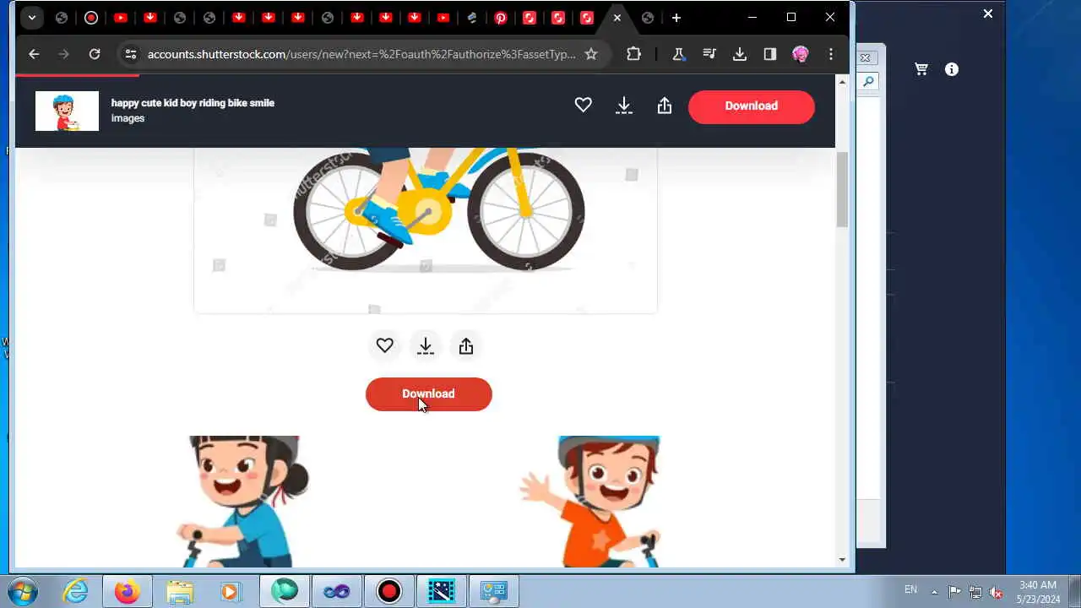Open the infinity-symbol app in taskbar
Image resolution: width=1081 pixels, height=608 pixels.
pyautogui.click(x=336, y=591)
